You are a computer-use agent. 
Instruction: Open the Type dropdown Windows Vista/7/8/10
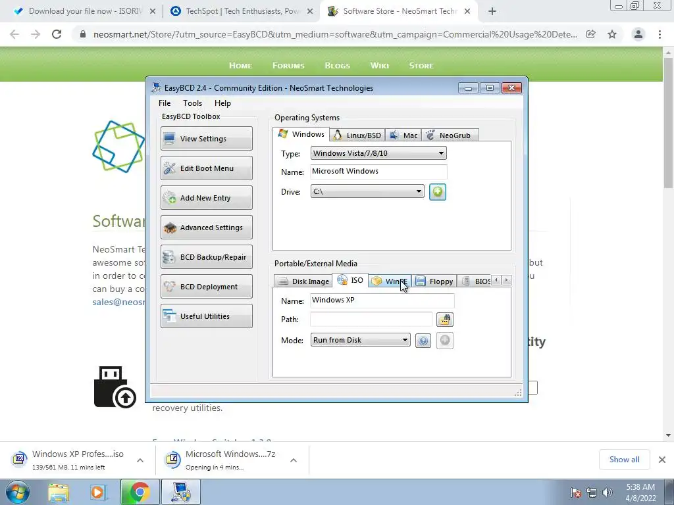tap(378, 153)
